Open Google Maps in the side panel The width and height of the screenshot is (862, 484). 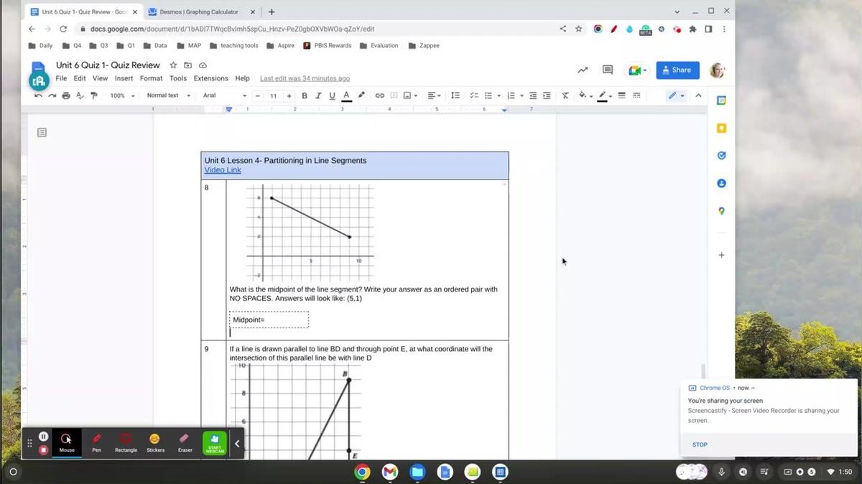(x=721, y=211)
